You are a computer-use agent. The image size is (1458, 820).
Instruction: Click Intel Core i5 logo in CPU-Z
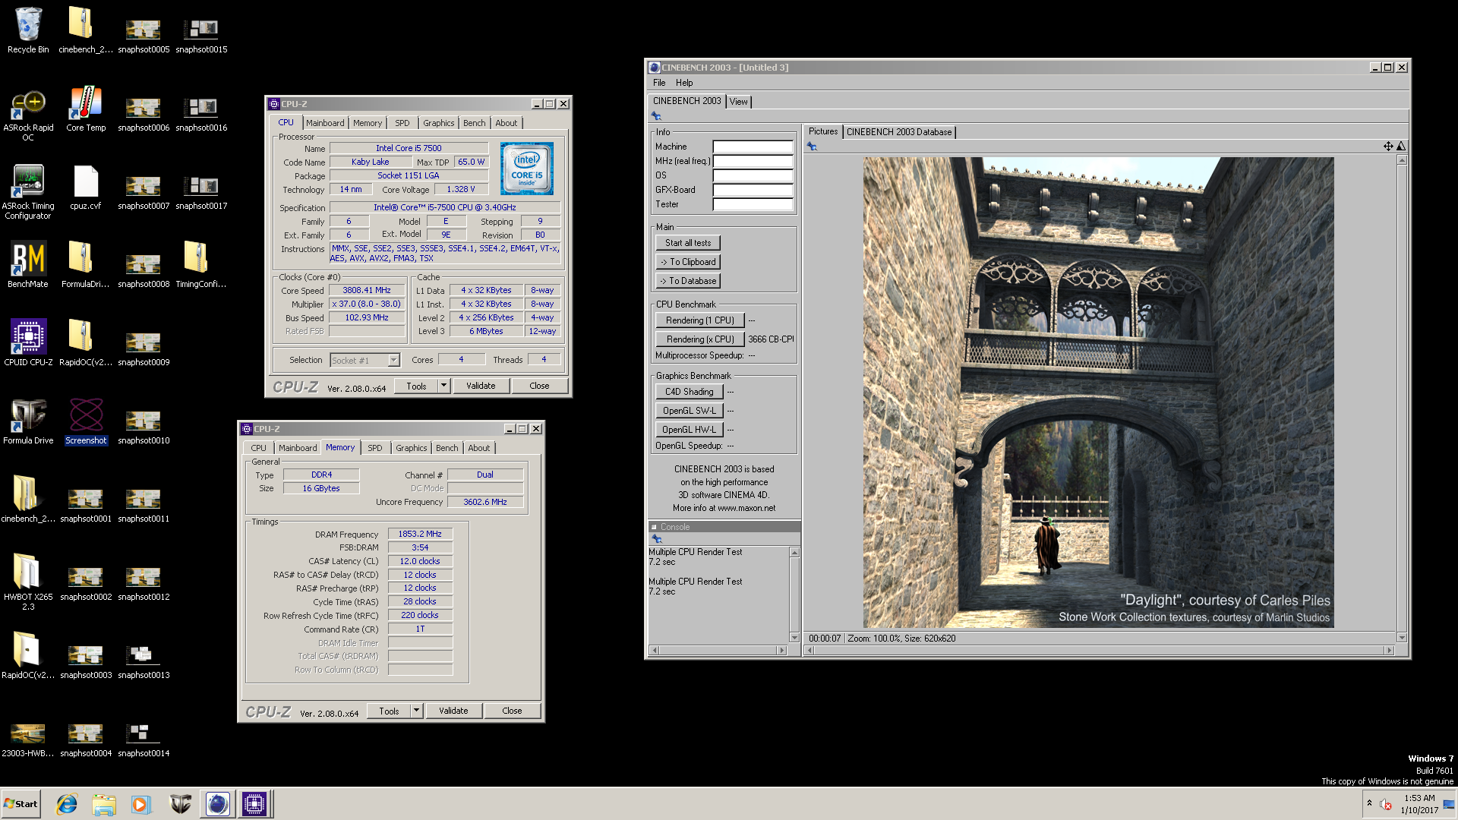pyautogui.click(x=527, y=169)
